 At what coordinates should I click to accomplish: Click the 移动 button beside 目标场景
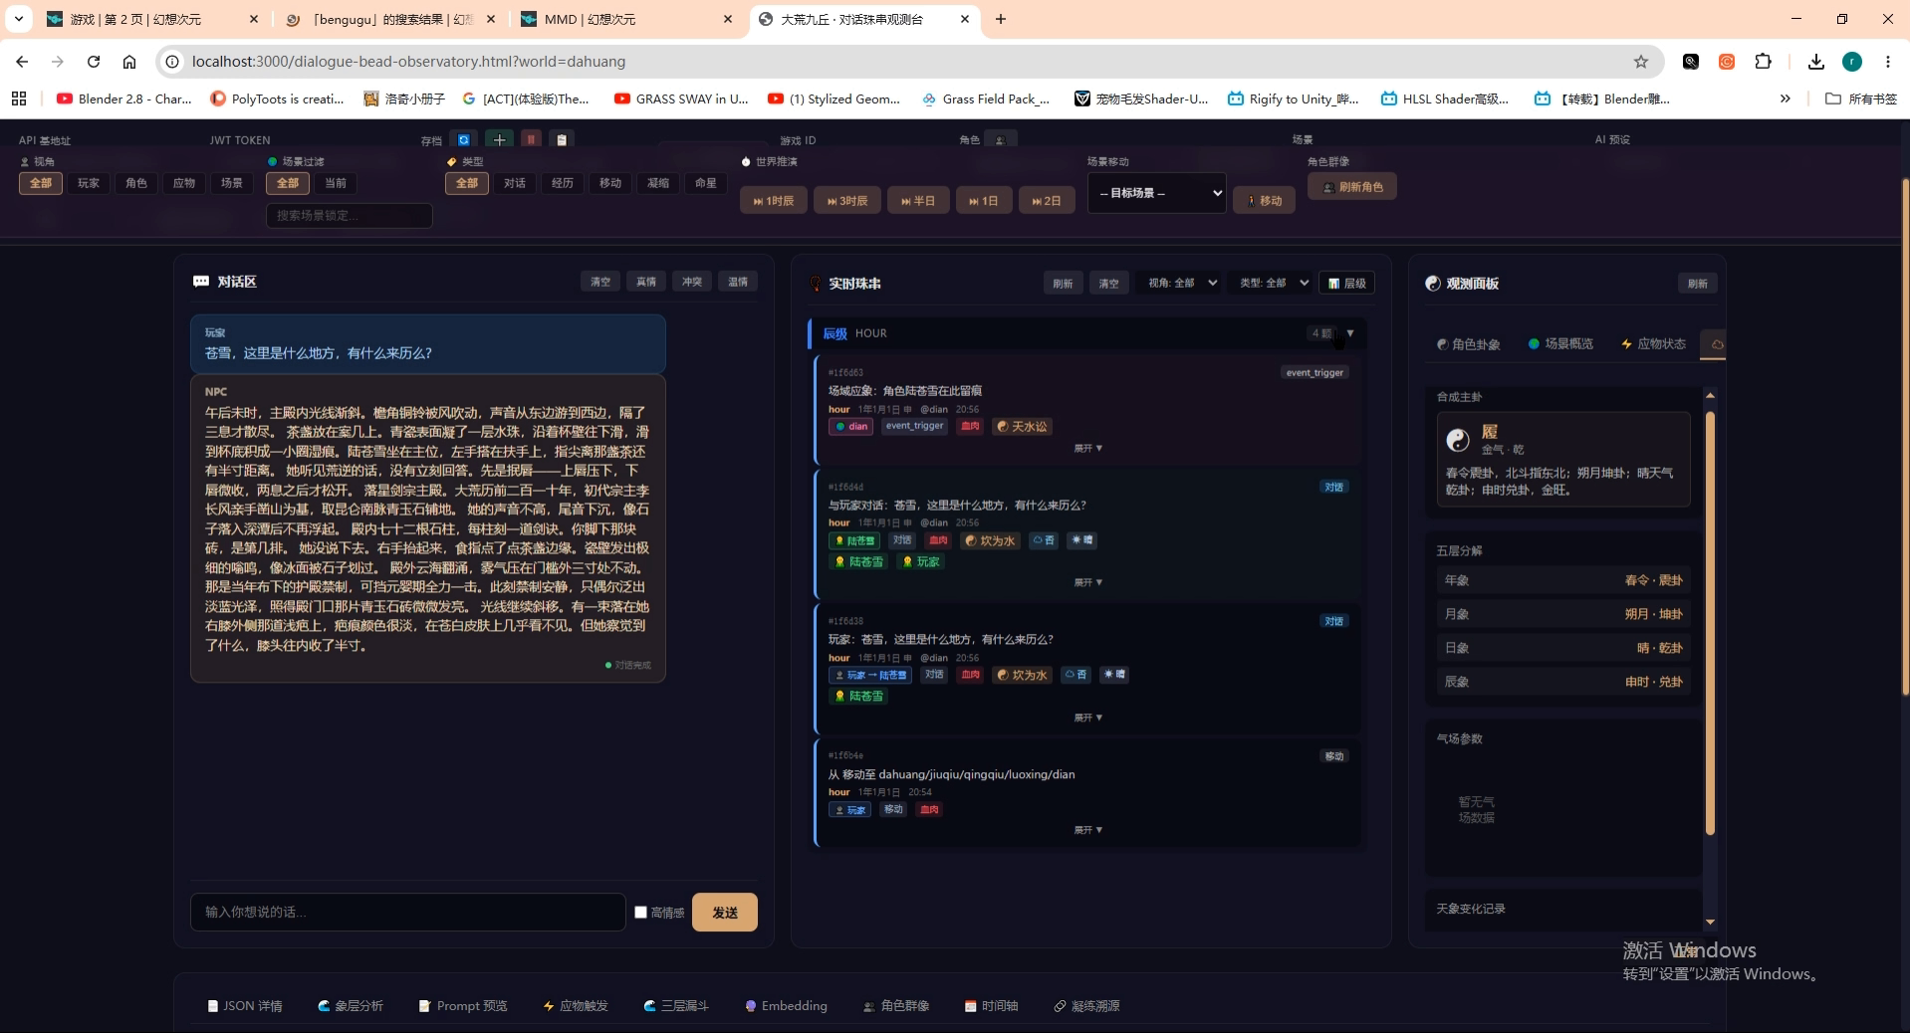(x=1265, y=201)
